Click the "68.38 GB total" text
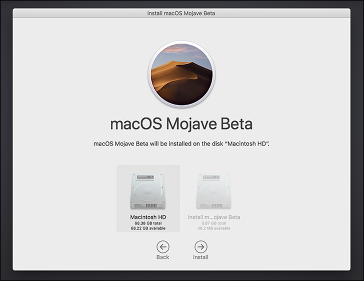This screenshot has width=364, height=281. [148, 223]
